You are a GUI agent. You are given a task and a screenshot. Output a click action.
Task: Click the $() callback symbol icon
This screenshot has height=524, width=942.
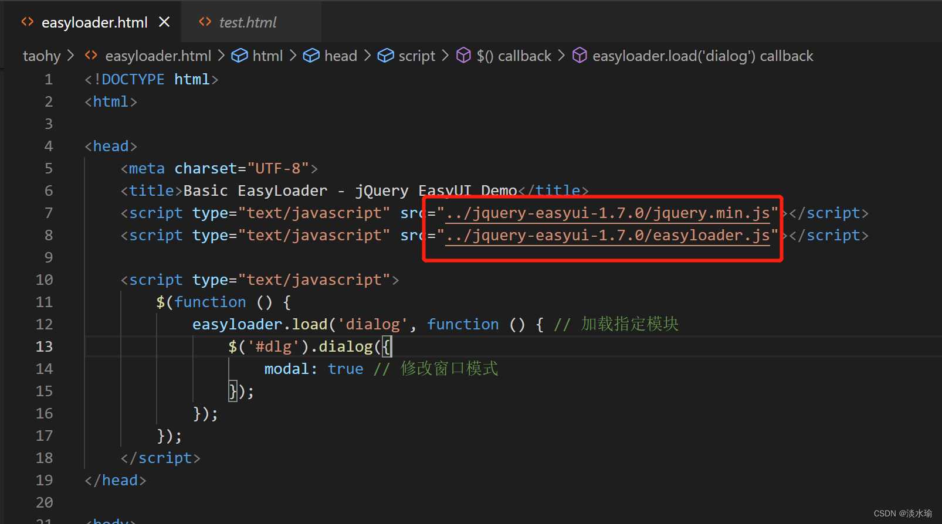pos(463,55)
